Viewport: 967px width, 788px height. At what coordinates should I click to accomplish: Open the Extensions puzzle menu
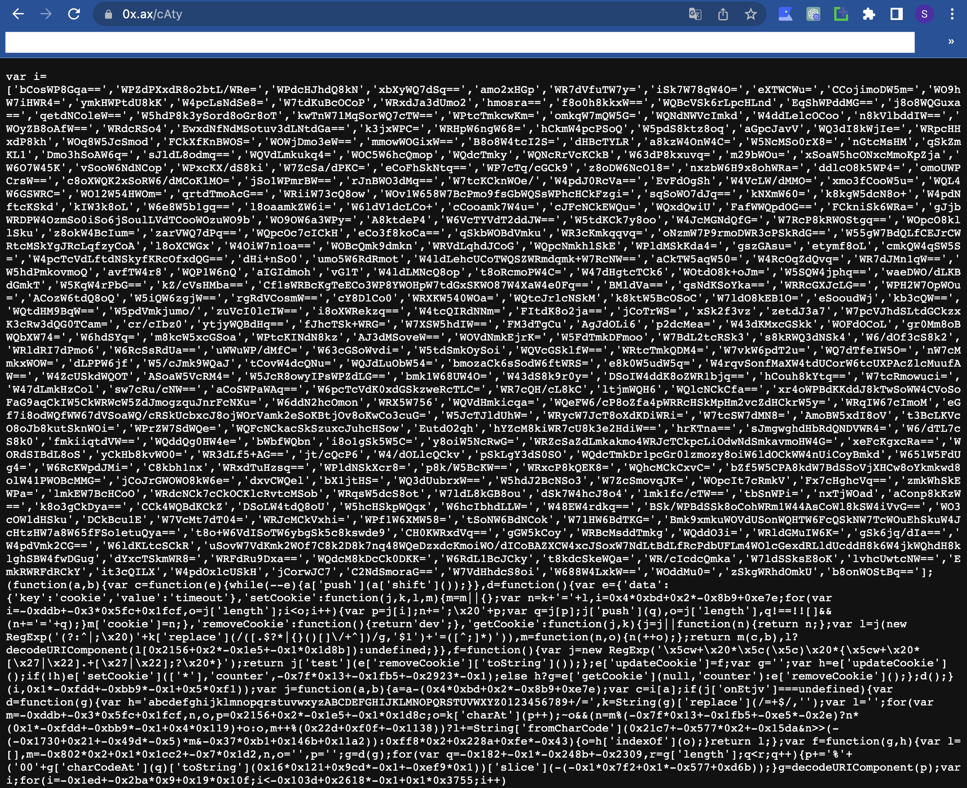tap(868, 14)
